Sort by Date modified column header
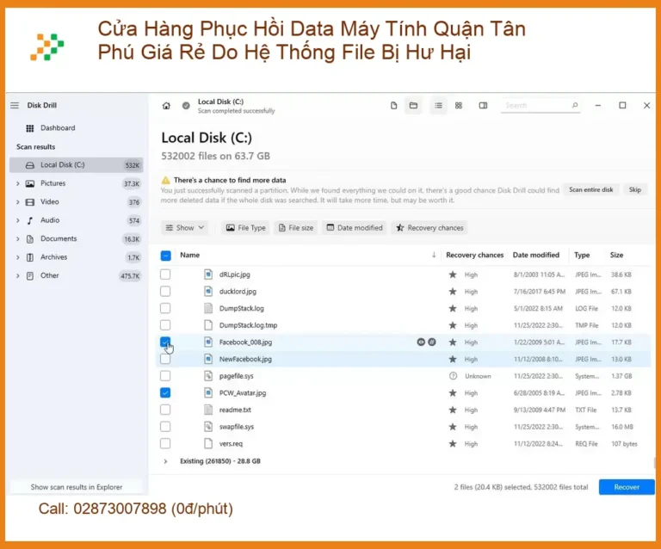The image size is (661, 549). click(x=536, y=255)
